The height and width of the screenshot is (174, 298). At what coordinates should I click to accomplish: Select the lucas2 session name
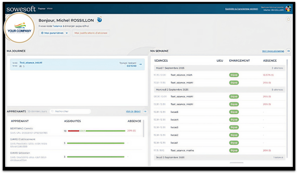click(x=174, y=135)
